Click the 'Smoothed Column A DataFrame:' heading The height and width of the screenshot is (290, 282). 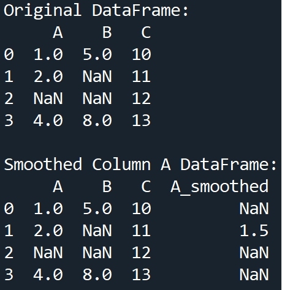(x=140, y=164)
